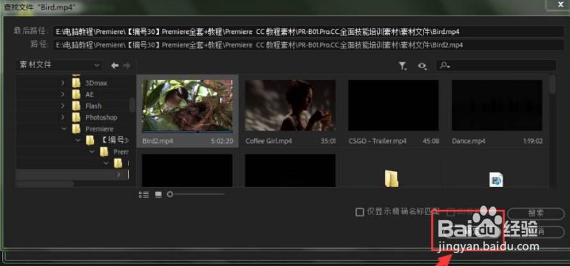
Task: Click the 5:02:20 duration text
Action: 222,141
